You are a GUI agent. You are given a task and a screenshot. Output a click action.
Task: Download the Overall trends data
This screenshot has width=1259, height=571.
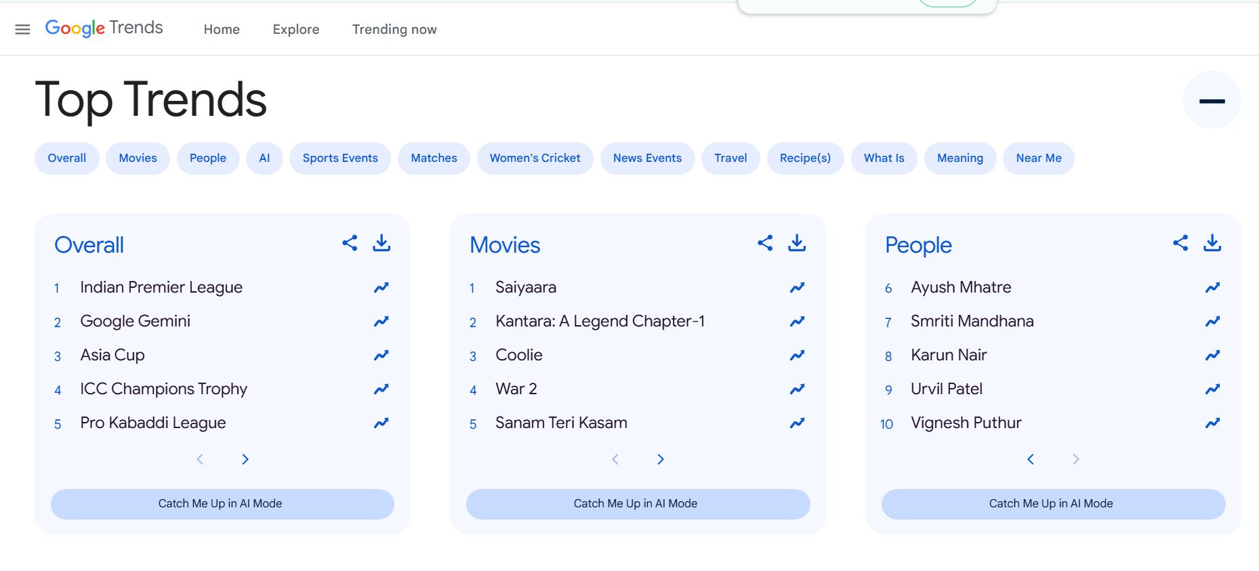click(381, 243)
